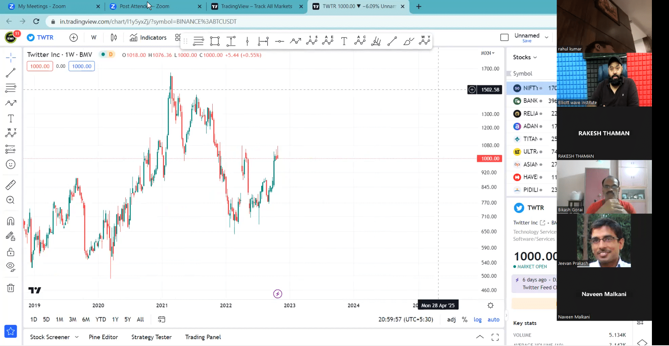
Task: Select the Text T tool in floating toolbar
Action: 344,41
